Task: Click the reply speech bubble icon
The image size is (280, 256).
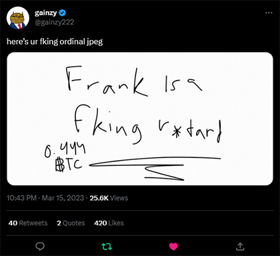Action: tap(40, 246)
